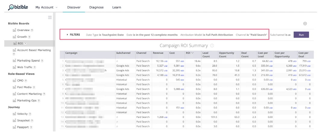Screen dimensions: 318x136
Task: Collapse sidebar with hamburger icon
Action: 50,17
